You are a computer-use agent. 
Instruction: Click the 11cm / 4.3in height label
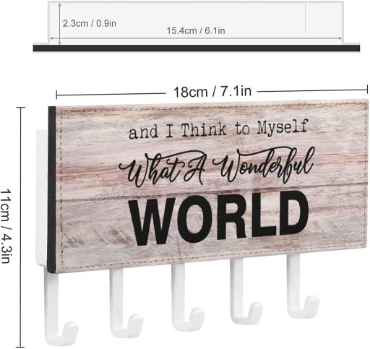[7, 226]
